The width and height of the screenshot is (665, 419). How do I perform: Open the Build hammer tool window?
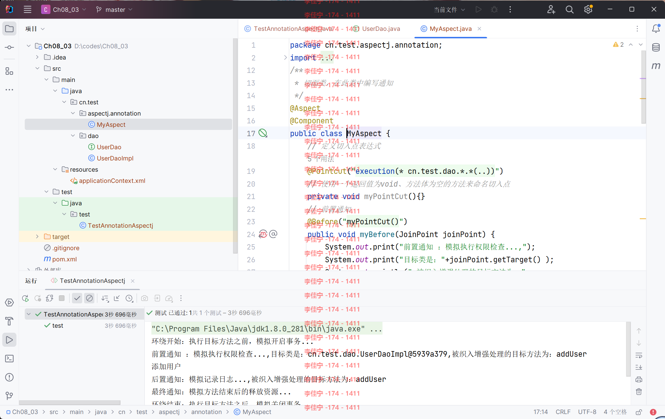tap(9, 321)
